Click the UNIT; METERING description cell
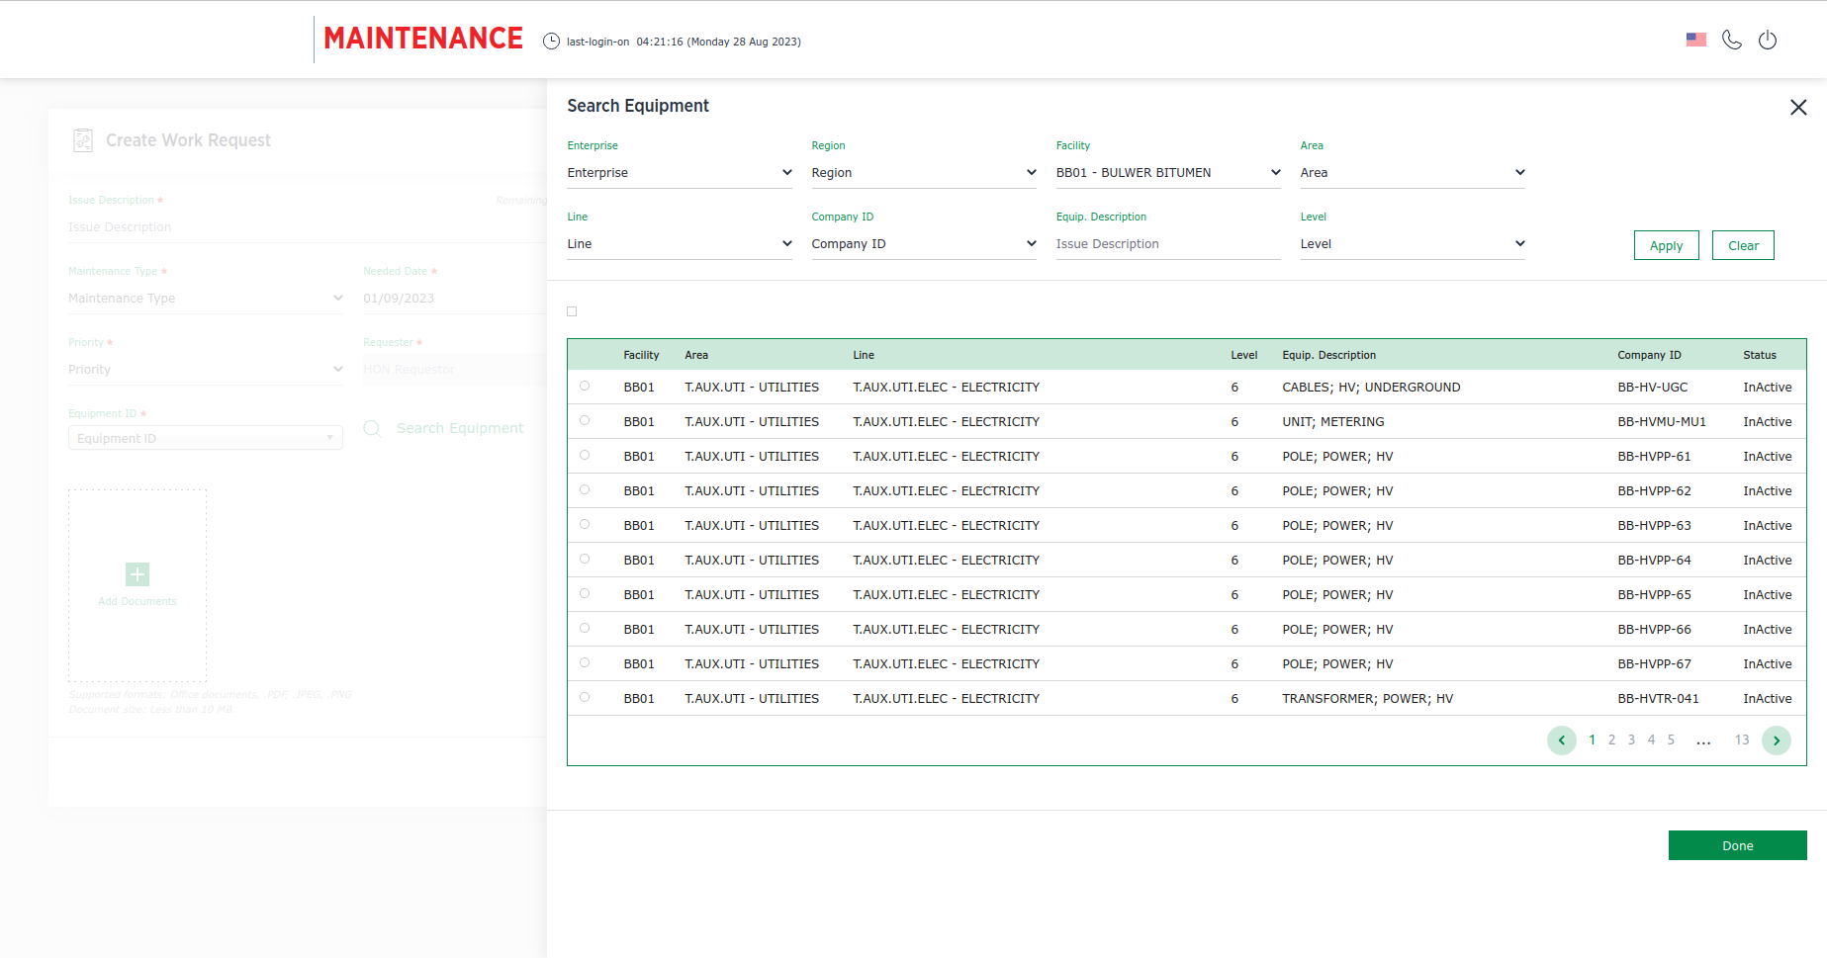The width and height of the screenshot is (1827, 958). [x=1332, y=422]
